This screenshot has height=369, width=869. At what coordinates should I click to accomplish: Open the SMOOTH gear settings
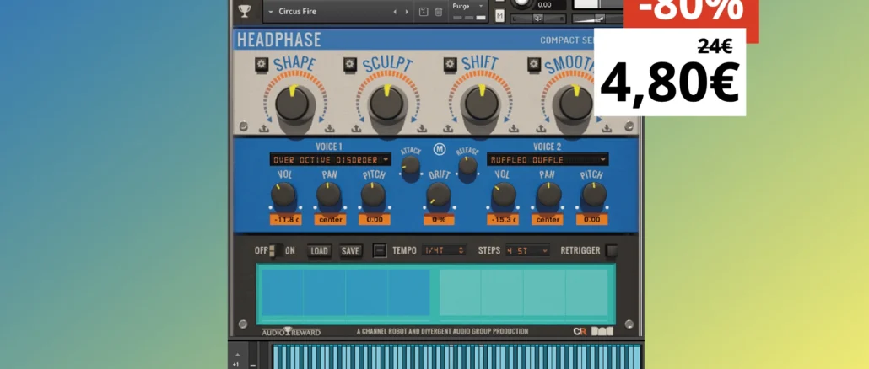coord(534,65)
